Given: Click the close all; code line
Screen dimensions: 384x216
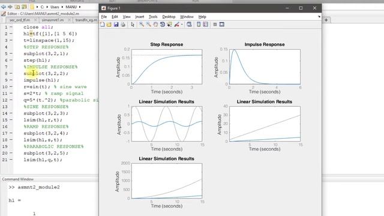Looking at the screenshot, I should point(38,27).
